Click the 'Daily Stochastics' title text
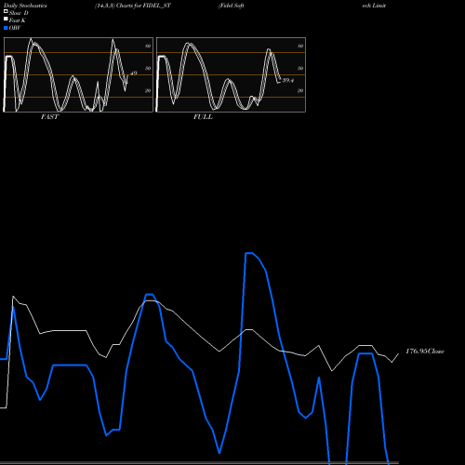465x465 pixels. (25, 6)
